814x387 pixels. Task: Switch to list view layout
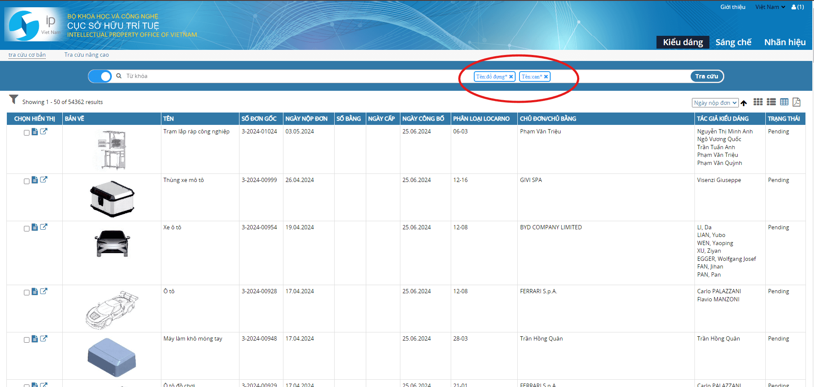pos(771,102)
